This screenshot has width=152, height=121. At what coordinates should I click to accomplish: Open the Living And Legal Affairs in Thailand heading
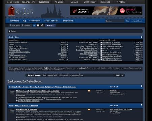click(24, 106)
